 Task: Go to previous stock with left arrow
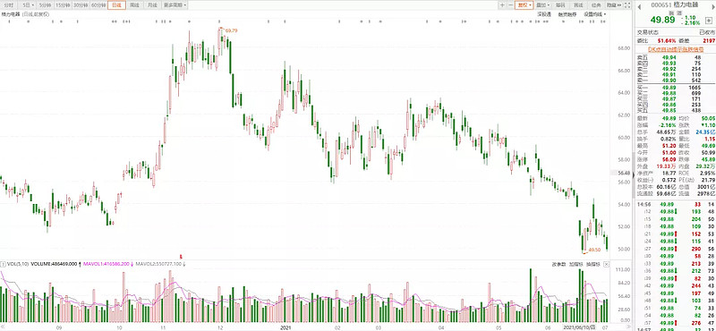tap(639, 6)
